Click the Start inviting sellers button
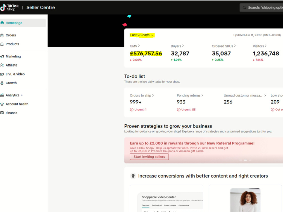The width and height of the screenshot is (283, 212). (x=149, y=157)
